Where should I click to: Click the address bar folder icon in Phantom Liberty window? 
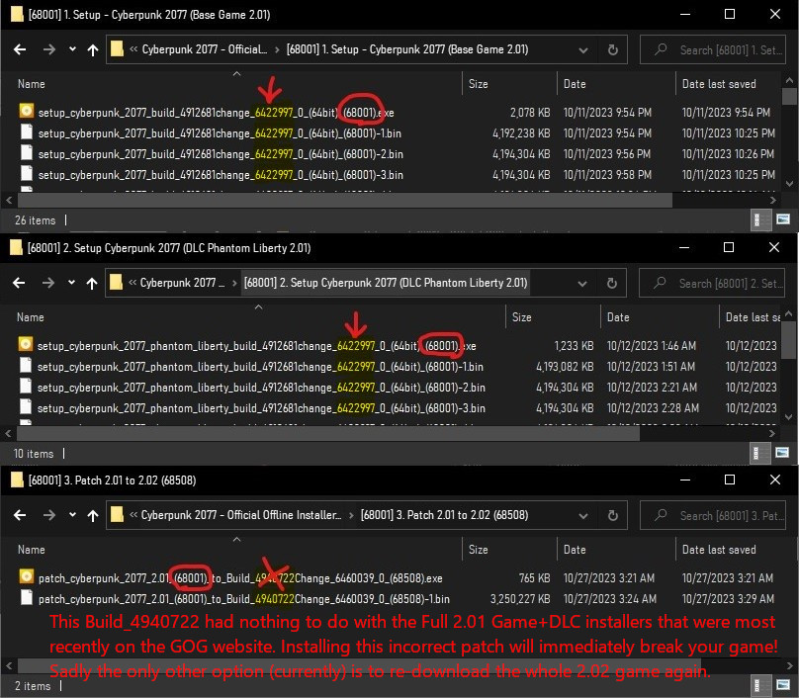(116, 282)
